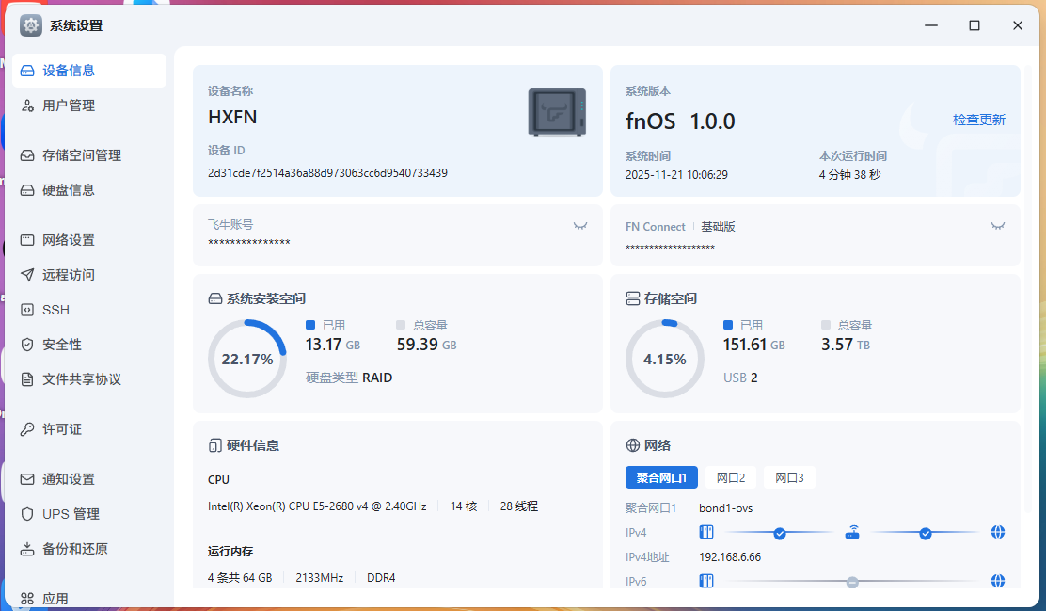Click the Intel Xeon E5-2680 v4 CPU text

point(317,506)
